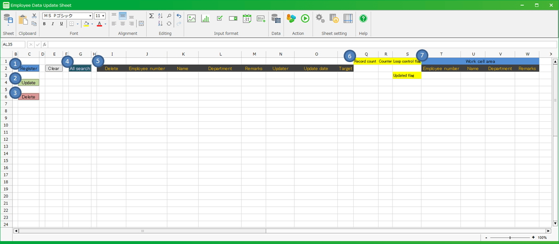Insert a button input format
This screenshot has width=559, height=244.
[x=261, y=19]
